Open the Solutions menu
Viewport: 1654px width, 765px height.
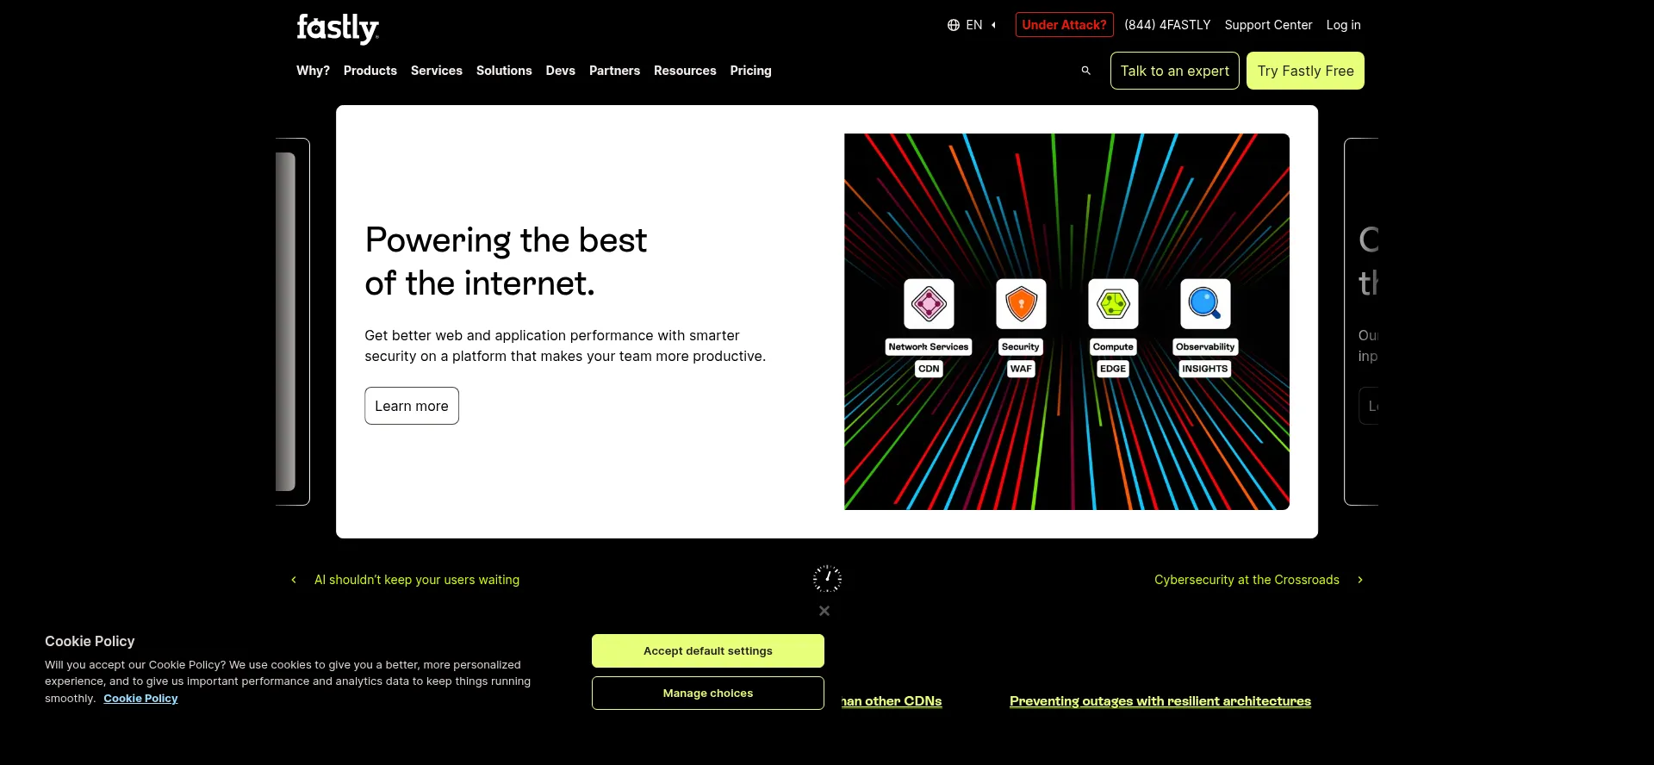point(504,71)
